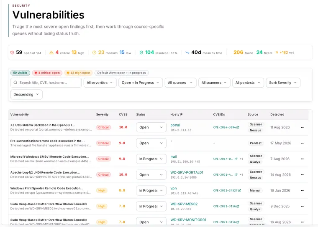The height and width of the screenshot is (227, 318).
Task: Change status dropdown for Print Spooler row
Action: click(151, 190)
